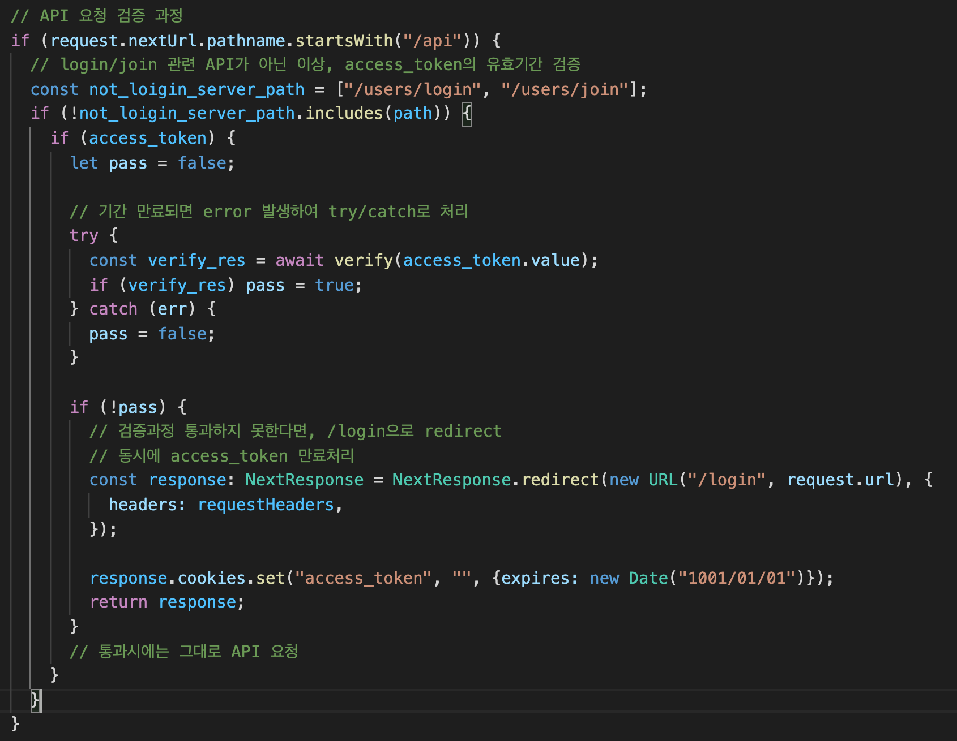The width and height of the screenshot is (957, 741).
Task: Click the catch (err) block keyword
Action: pyautogui.click(x=113, y=309)
